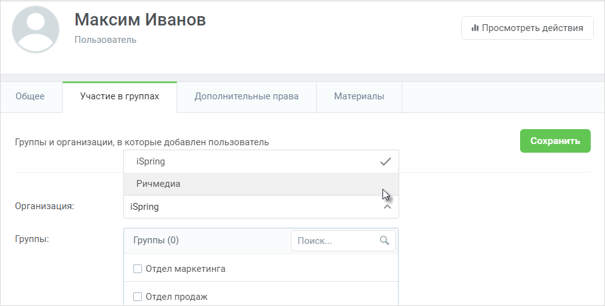Viewport: 605px width, 306px height.
Task: Click the Организация field label
Action: (45, 206)
